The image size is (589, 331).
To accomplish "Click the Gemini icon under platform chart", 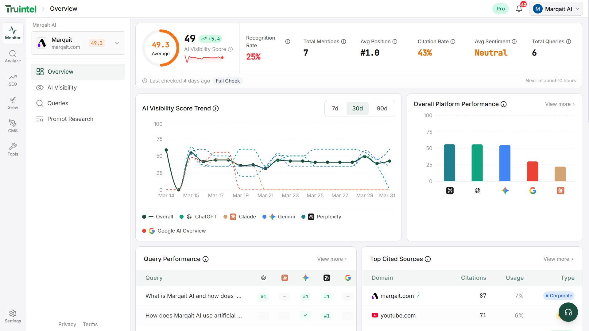I will [505, 191].
